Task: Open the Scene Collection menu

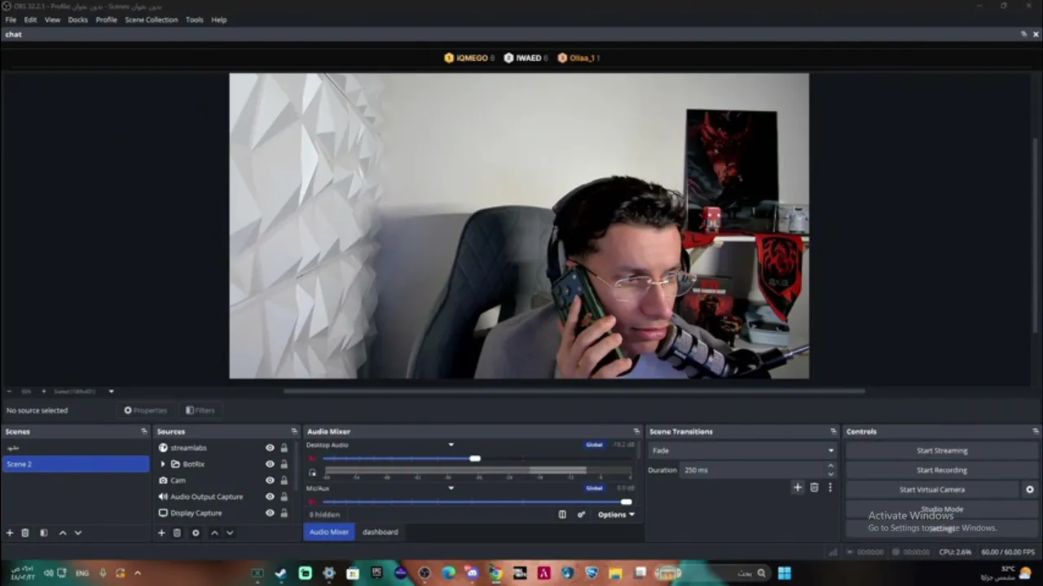Action: point(151,20)
